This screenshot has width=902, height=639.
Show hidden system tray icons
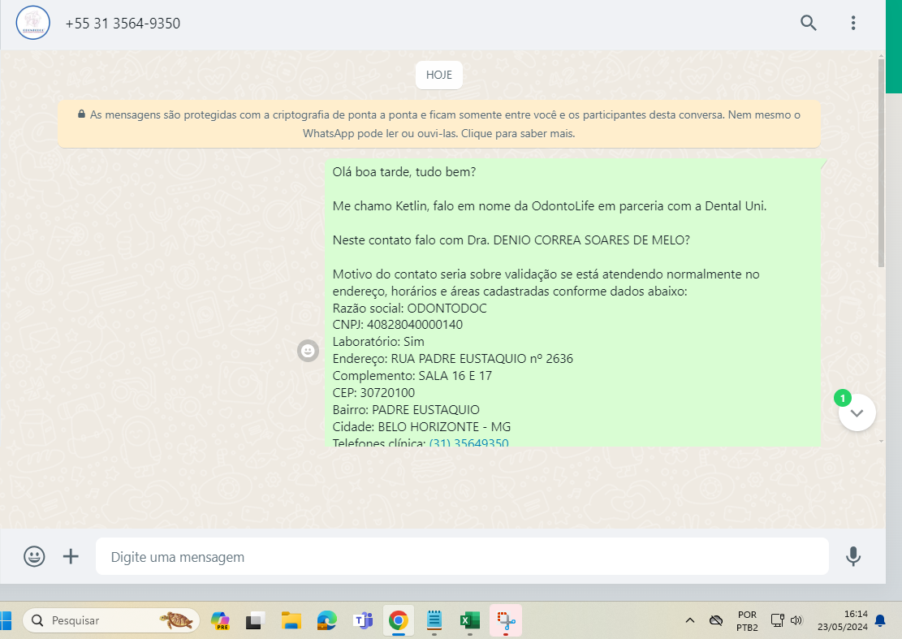(x=690, y=620)
